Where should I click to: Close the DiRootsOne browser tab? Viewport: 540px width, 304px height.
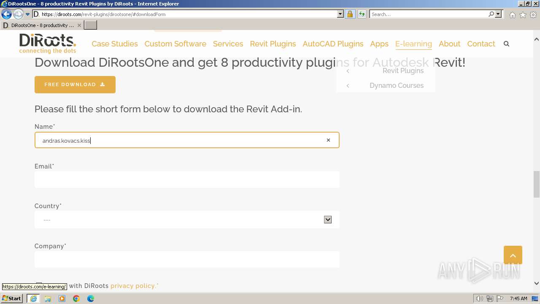click(79, 25)
